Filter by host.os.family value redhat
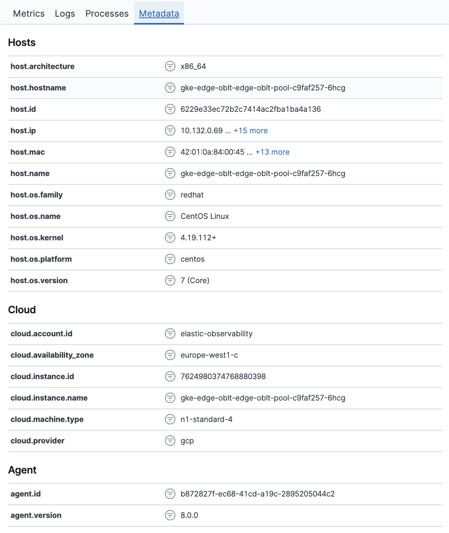 click(171, 195)
